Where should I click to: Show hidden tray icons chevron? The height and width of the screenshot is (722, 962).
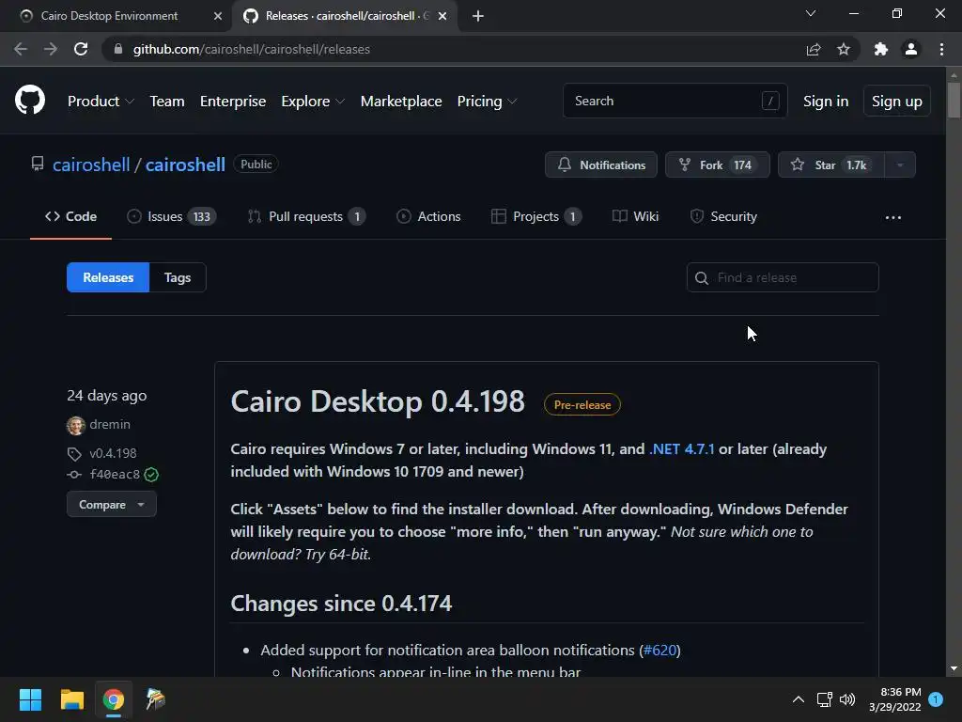(x=799, y=699)
